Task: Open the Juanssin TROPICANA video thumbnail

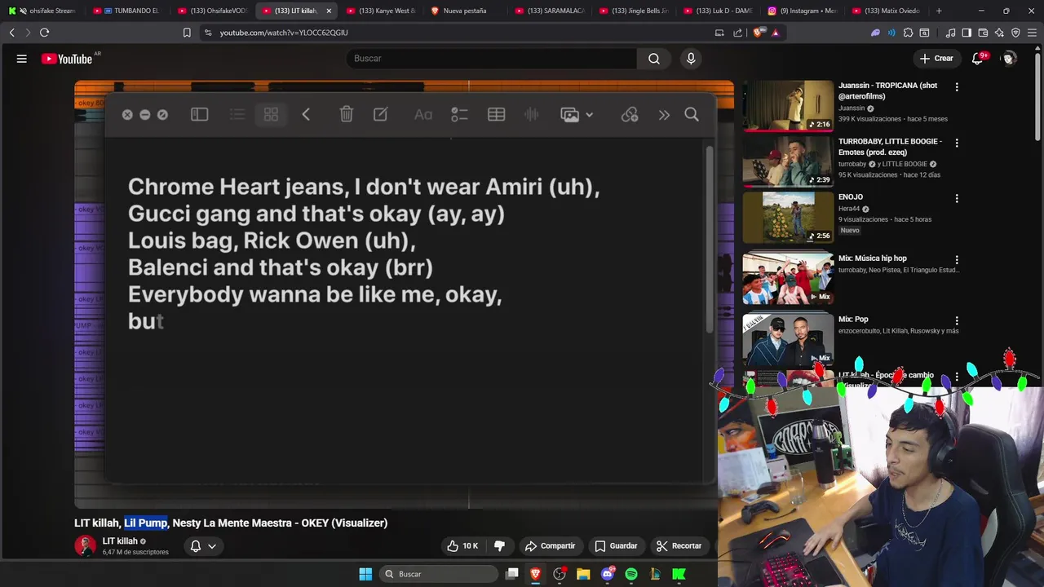Action: [x=788, y=105]
